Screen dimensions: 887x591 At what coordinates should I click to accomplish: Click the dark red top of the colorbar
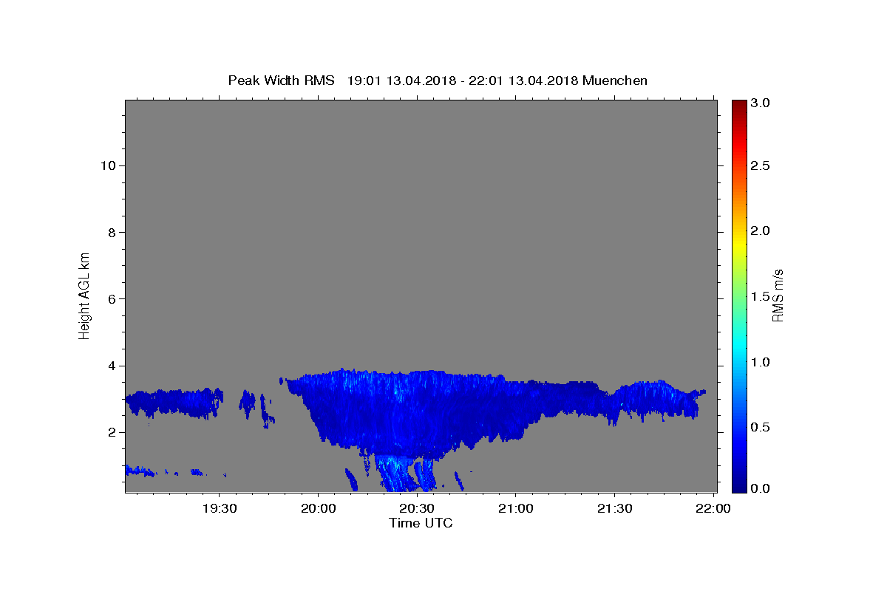coord(739,105)
